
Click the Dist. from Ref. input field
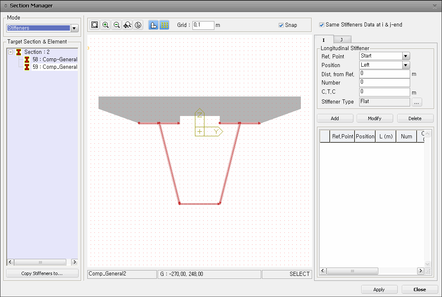[x=384, y=74]
